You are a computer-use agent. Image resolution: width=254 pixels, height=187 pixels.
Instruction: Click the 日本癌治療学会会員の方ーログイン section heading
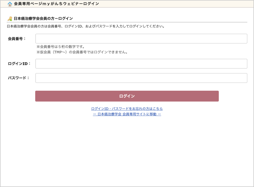pyautogui.click(x=43, y=19)
